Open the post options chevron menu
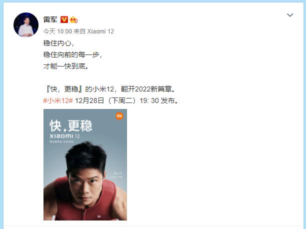Image resolution: width=306 pixels, height=229 pixels. coord(290,15)
